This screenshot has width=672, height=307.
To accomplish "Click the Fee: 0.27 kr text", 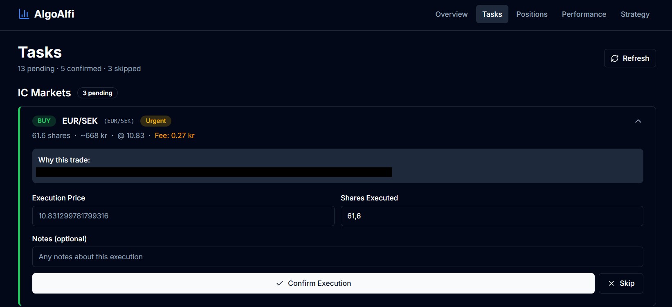I will click(175, 136).
